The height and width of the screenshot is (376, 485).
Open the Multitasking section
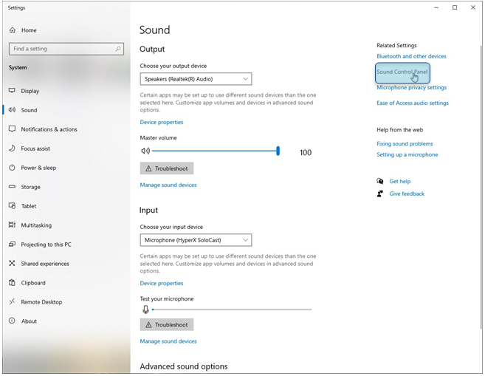[36, 225]
